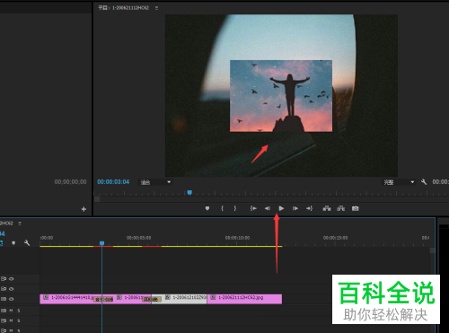Toggle sync lock on first audio track
Viewport: 449px width, 333px height.
coord(4,311)
